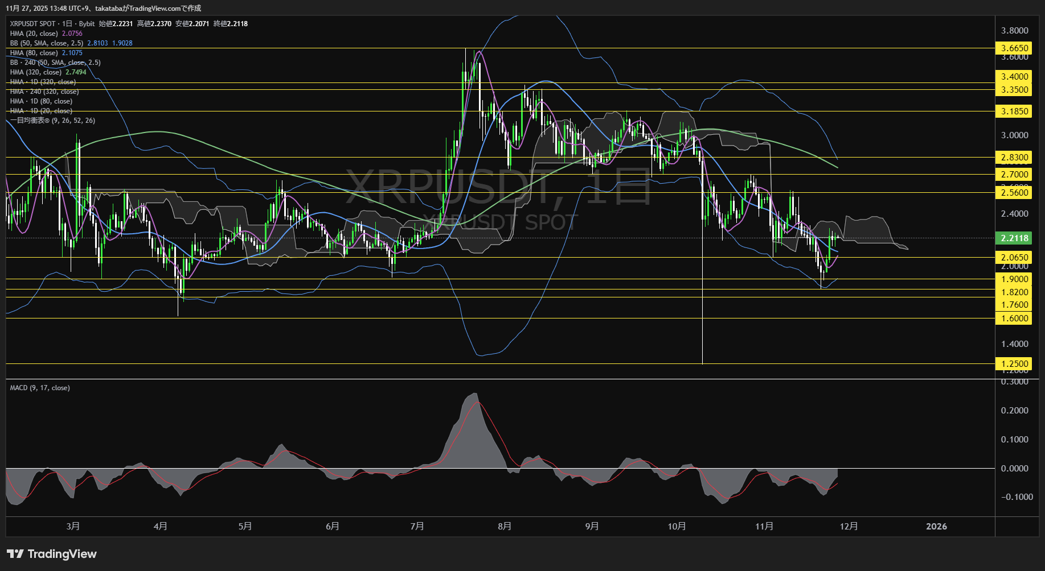This screenshot has width=1045, height=571.
Task: Select the MACD (9, 17, close) pane label
Action: click(39, 387)
